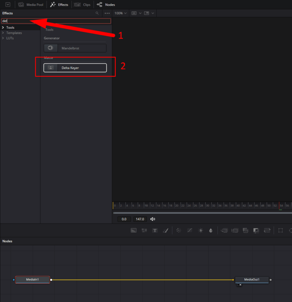Select the Tools category label
292x302 pixels.
[10, 28]
